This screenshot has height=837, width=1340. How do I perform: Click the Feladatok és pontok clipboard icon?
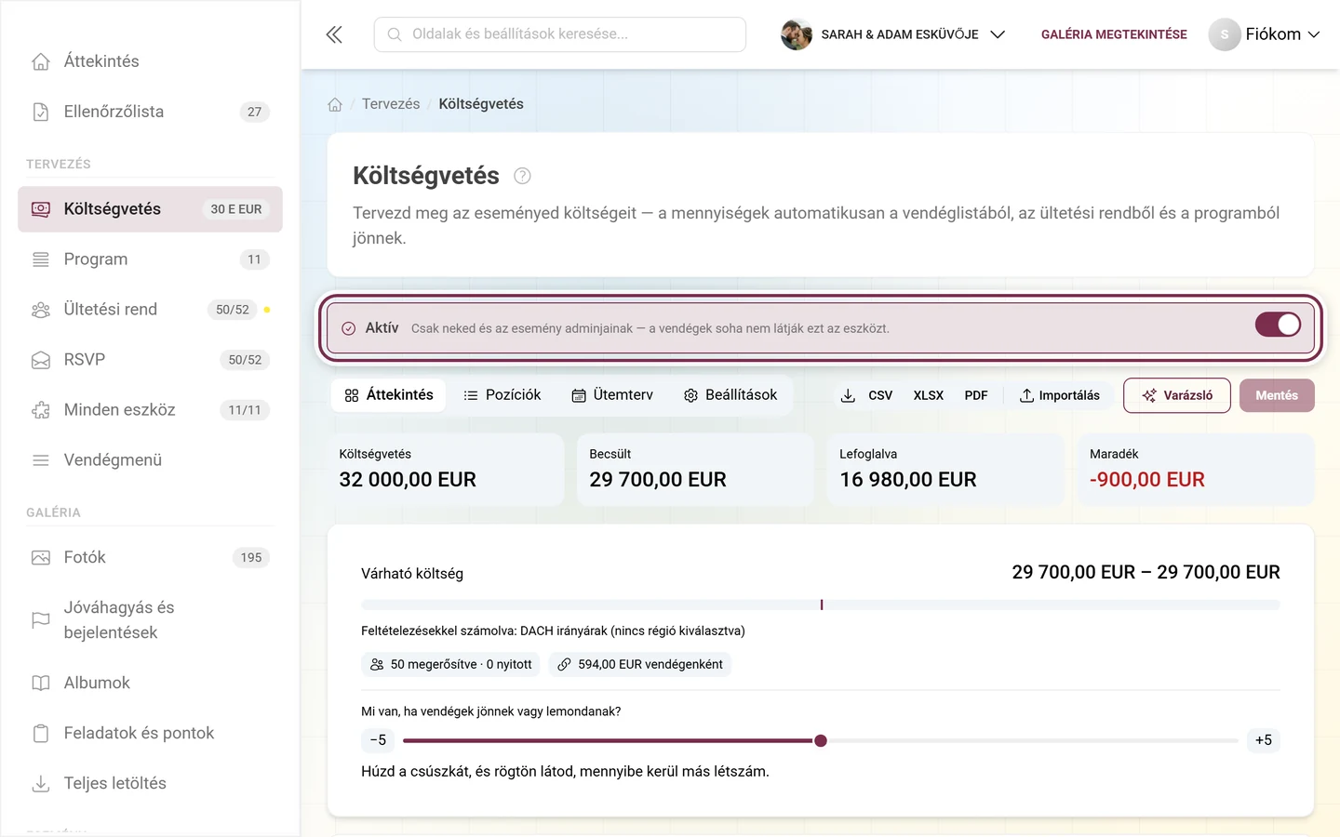coord(41,734)
